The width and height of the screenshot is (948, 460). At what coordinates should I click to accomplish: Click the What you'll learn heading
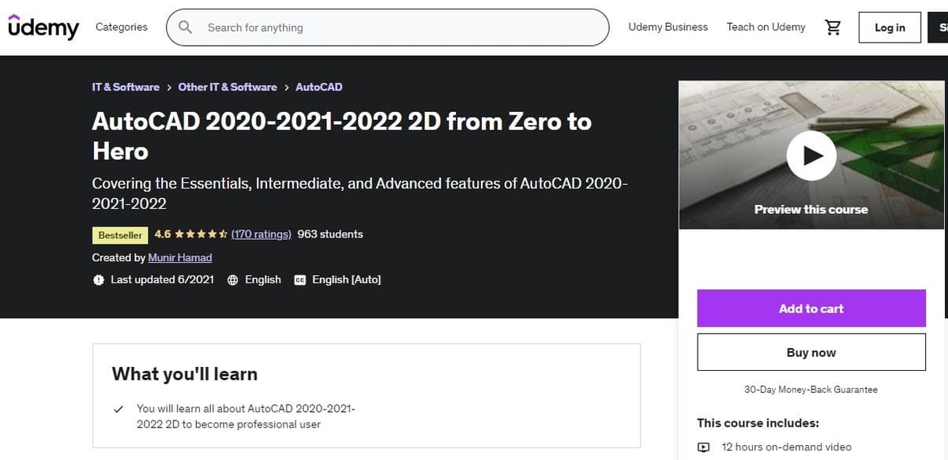[185, 374]
